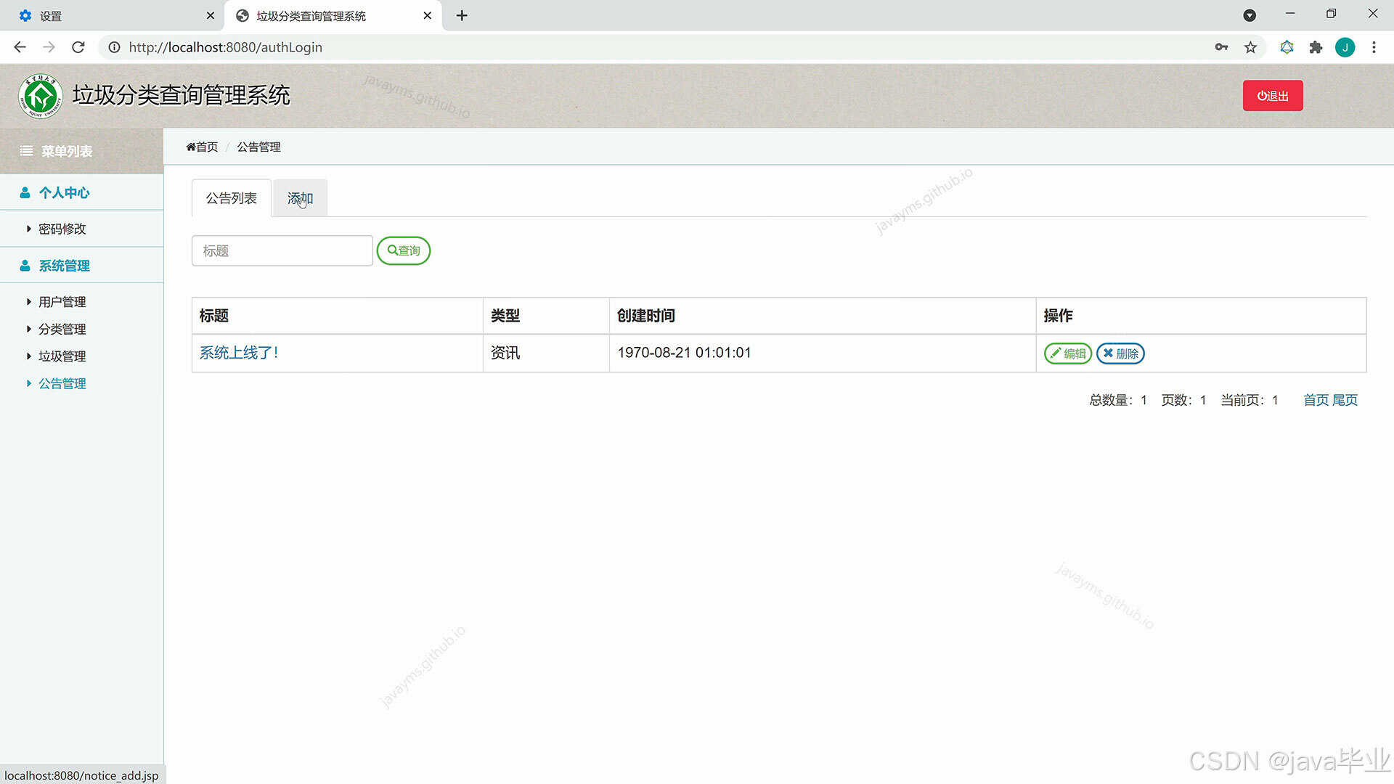1394x784 pixels.
Task: Reload the page with refresh icon
Action: pos(78,47)
